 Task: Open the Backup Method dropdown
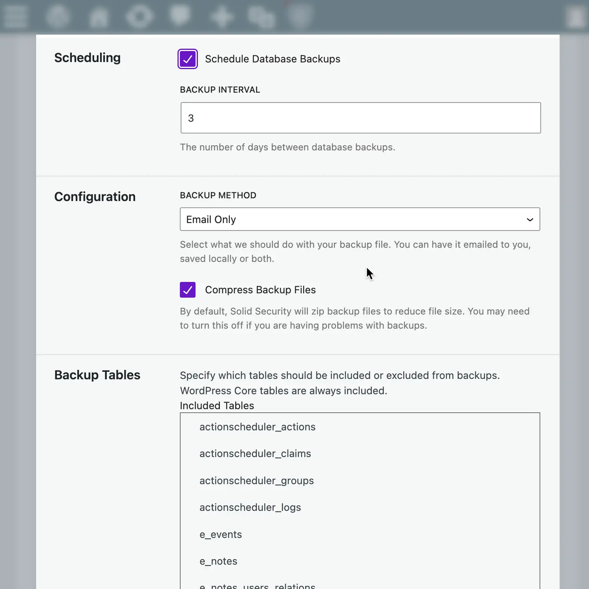(x=360, y=219)
